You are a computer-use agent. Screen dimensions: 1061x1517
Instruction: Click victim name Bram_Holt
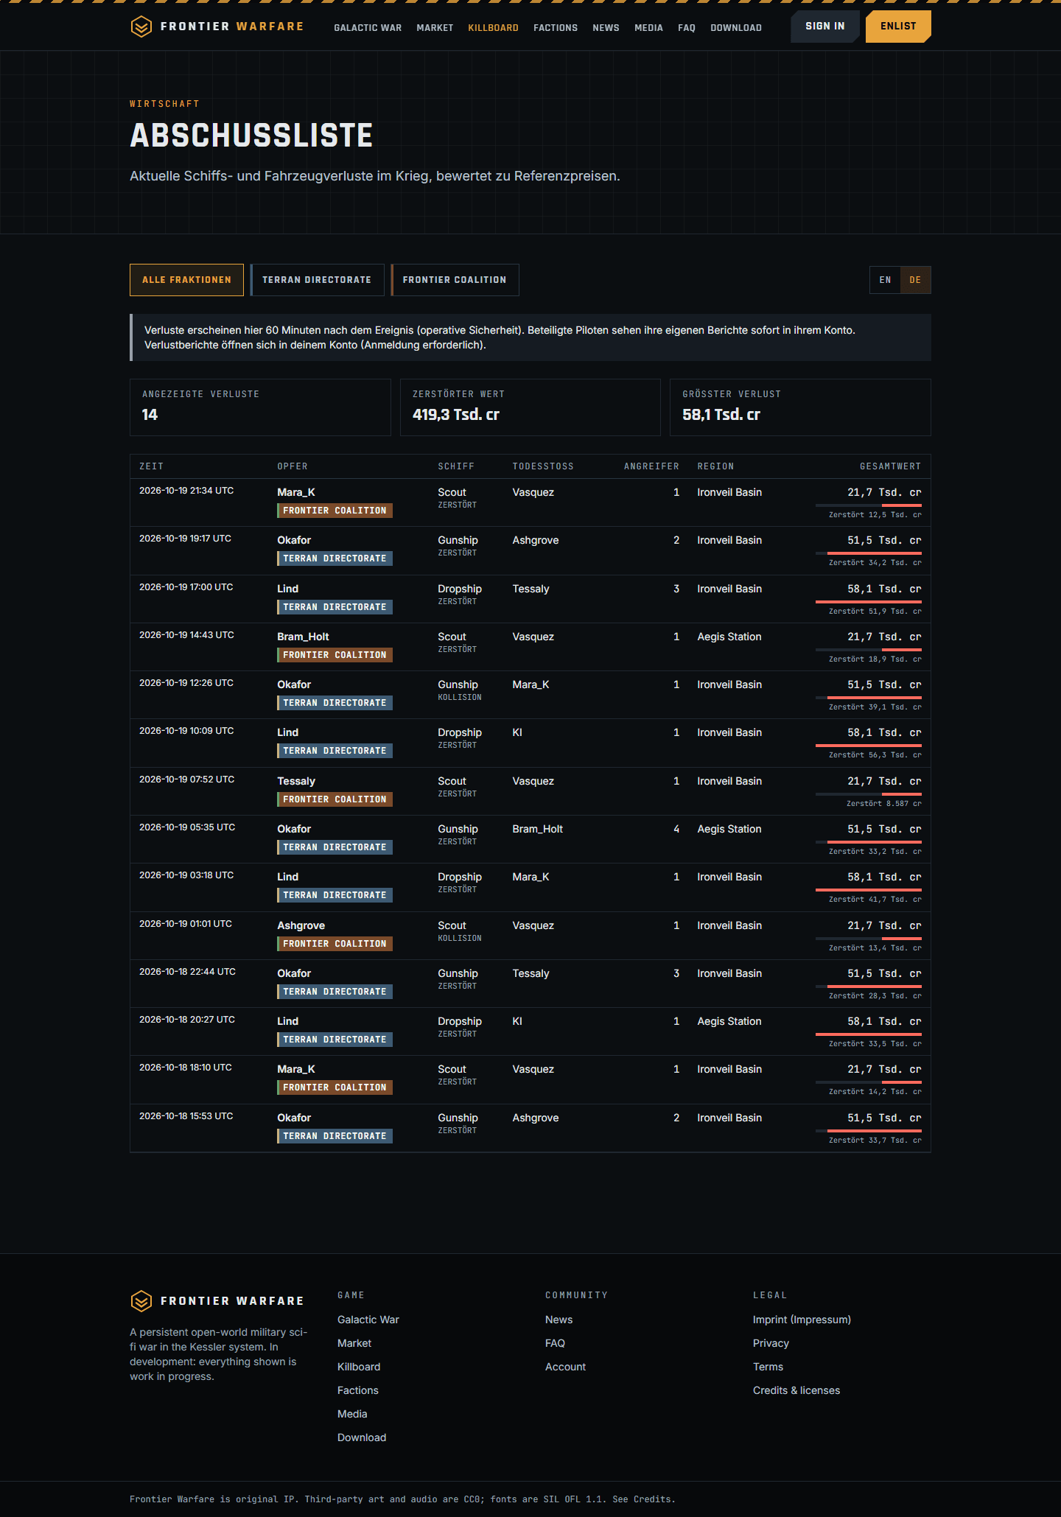pyautogui.click(x=303, y=637)
